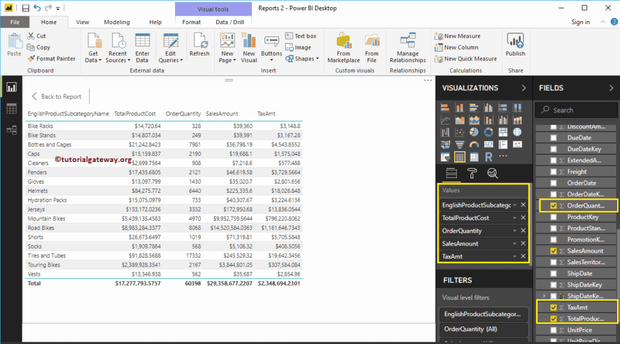This screenshot has height=344, width=620.
Task: Open the Relationships model view icon
Action: (11, 130)
